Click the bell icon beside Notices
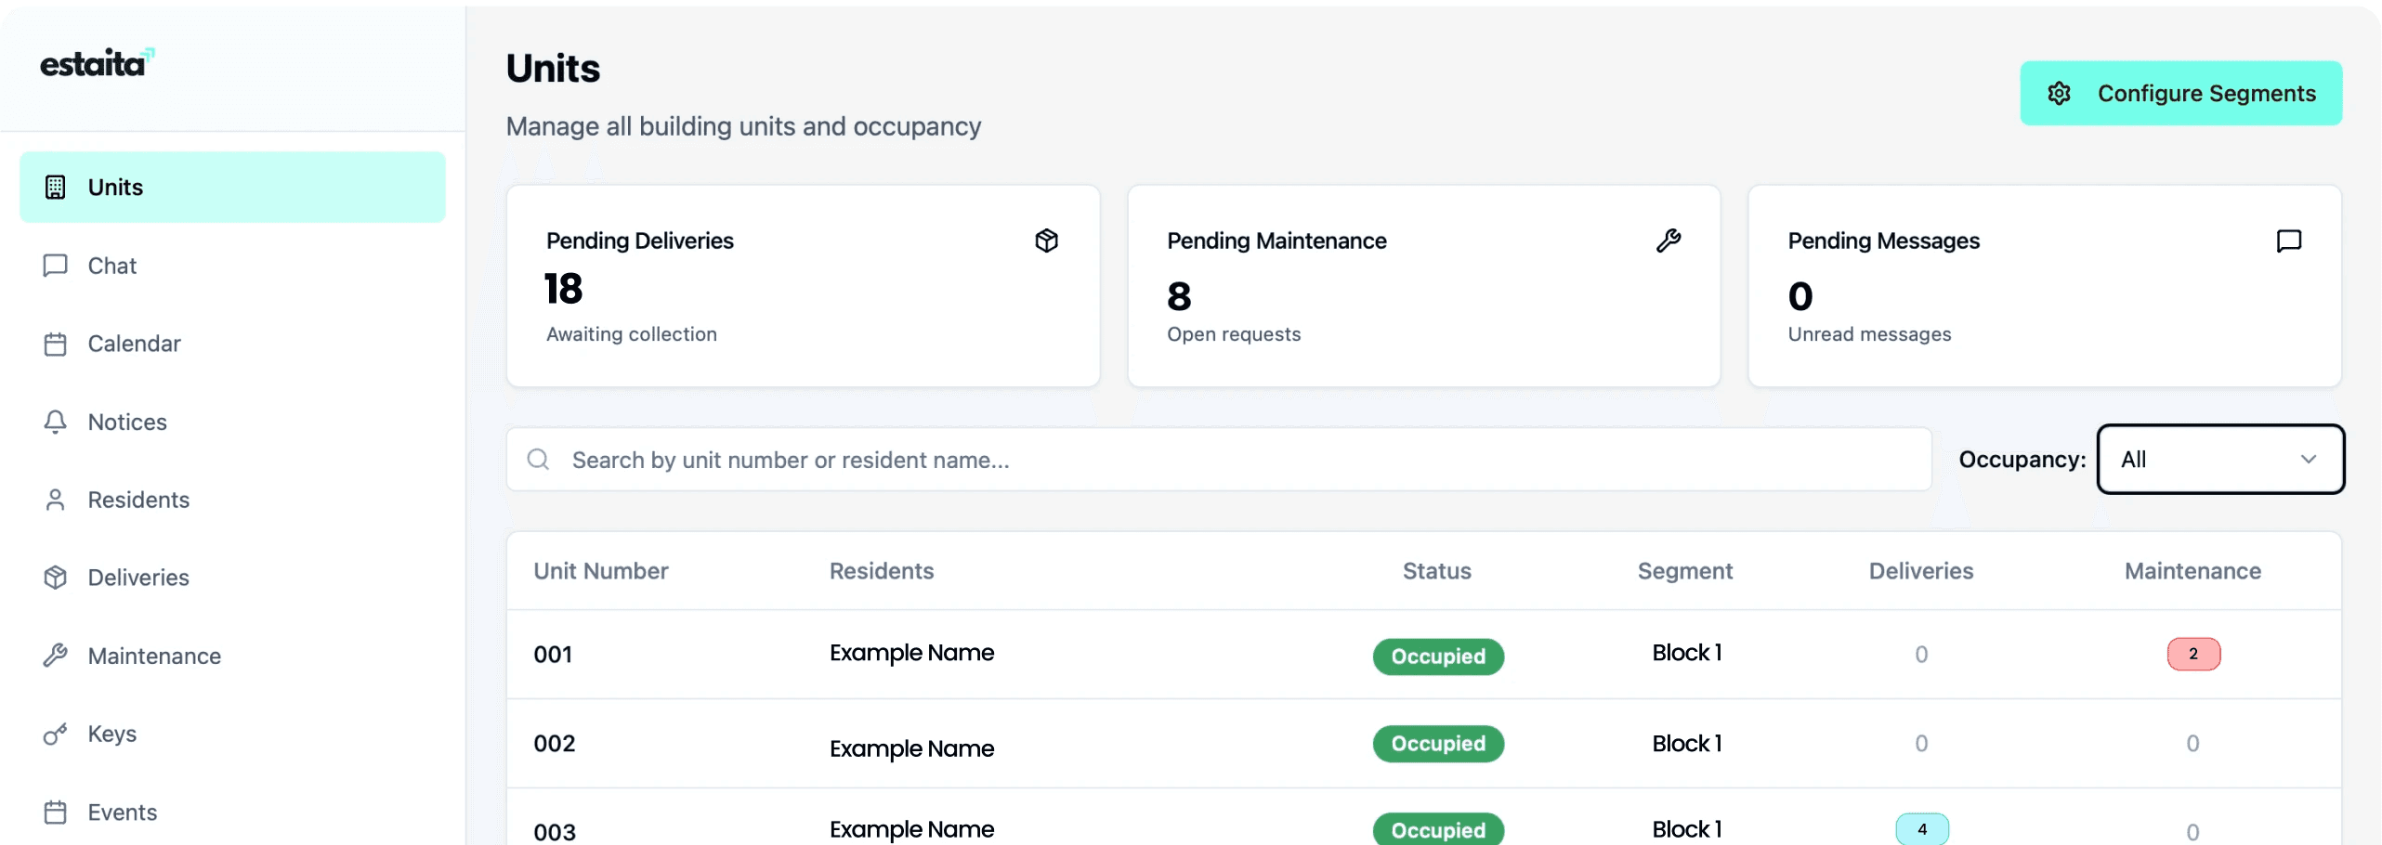Viewport: 2382px width, 845px height. [56, 422]
